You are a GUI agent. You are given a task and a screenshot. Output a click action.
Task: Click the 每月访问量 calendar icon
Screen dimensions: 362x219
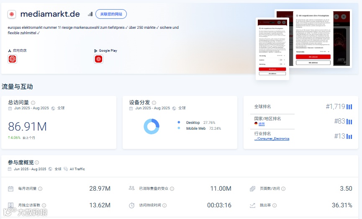pos(10,189)
